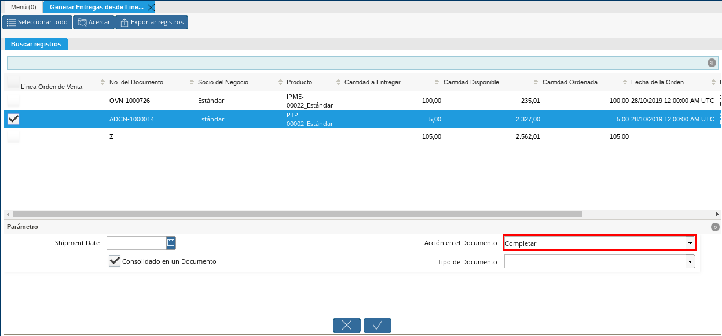Toggle the header select-all checkbox
722x336 pixels.
tap(13, 82)
